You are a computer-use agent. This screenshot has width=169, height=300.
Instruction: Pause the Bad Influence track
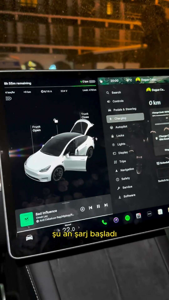coord(98,206)
